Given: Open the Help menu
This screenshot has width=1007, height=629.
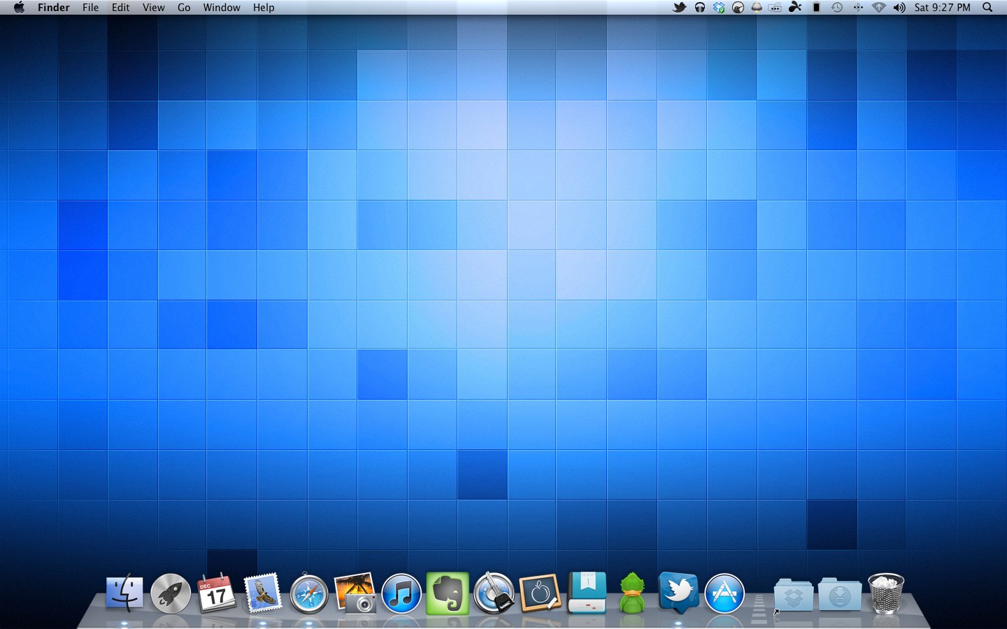Looking at the screenshot, I should tap(264, 7).
